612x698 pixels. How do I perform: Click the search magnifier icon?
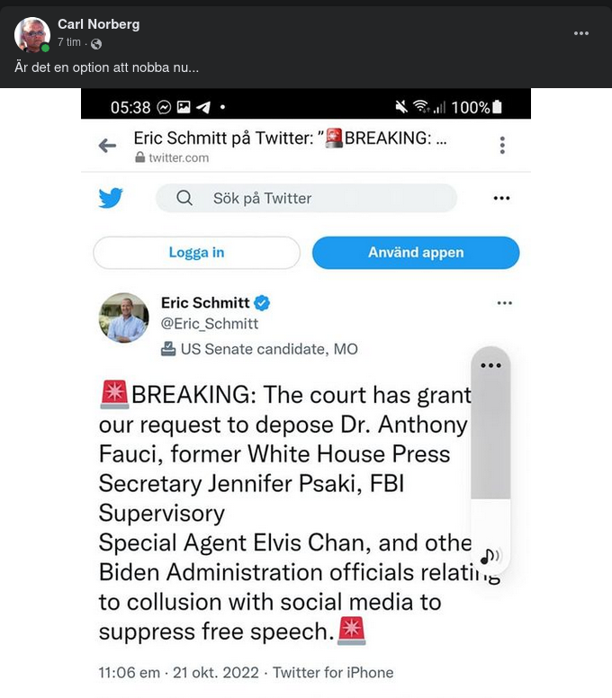click(x=184, y=198)
